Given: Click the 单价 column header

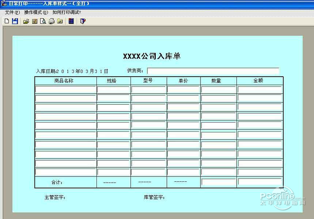Looking at the screenshot, I should [x=183, y=81].
